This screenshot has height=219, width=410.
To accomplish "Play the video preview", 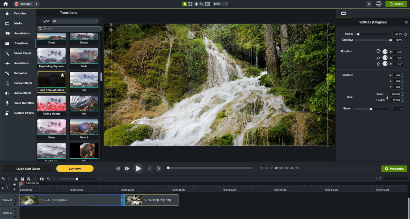I will pyautogui.click(x=138, y=169).
